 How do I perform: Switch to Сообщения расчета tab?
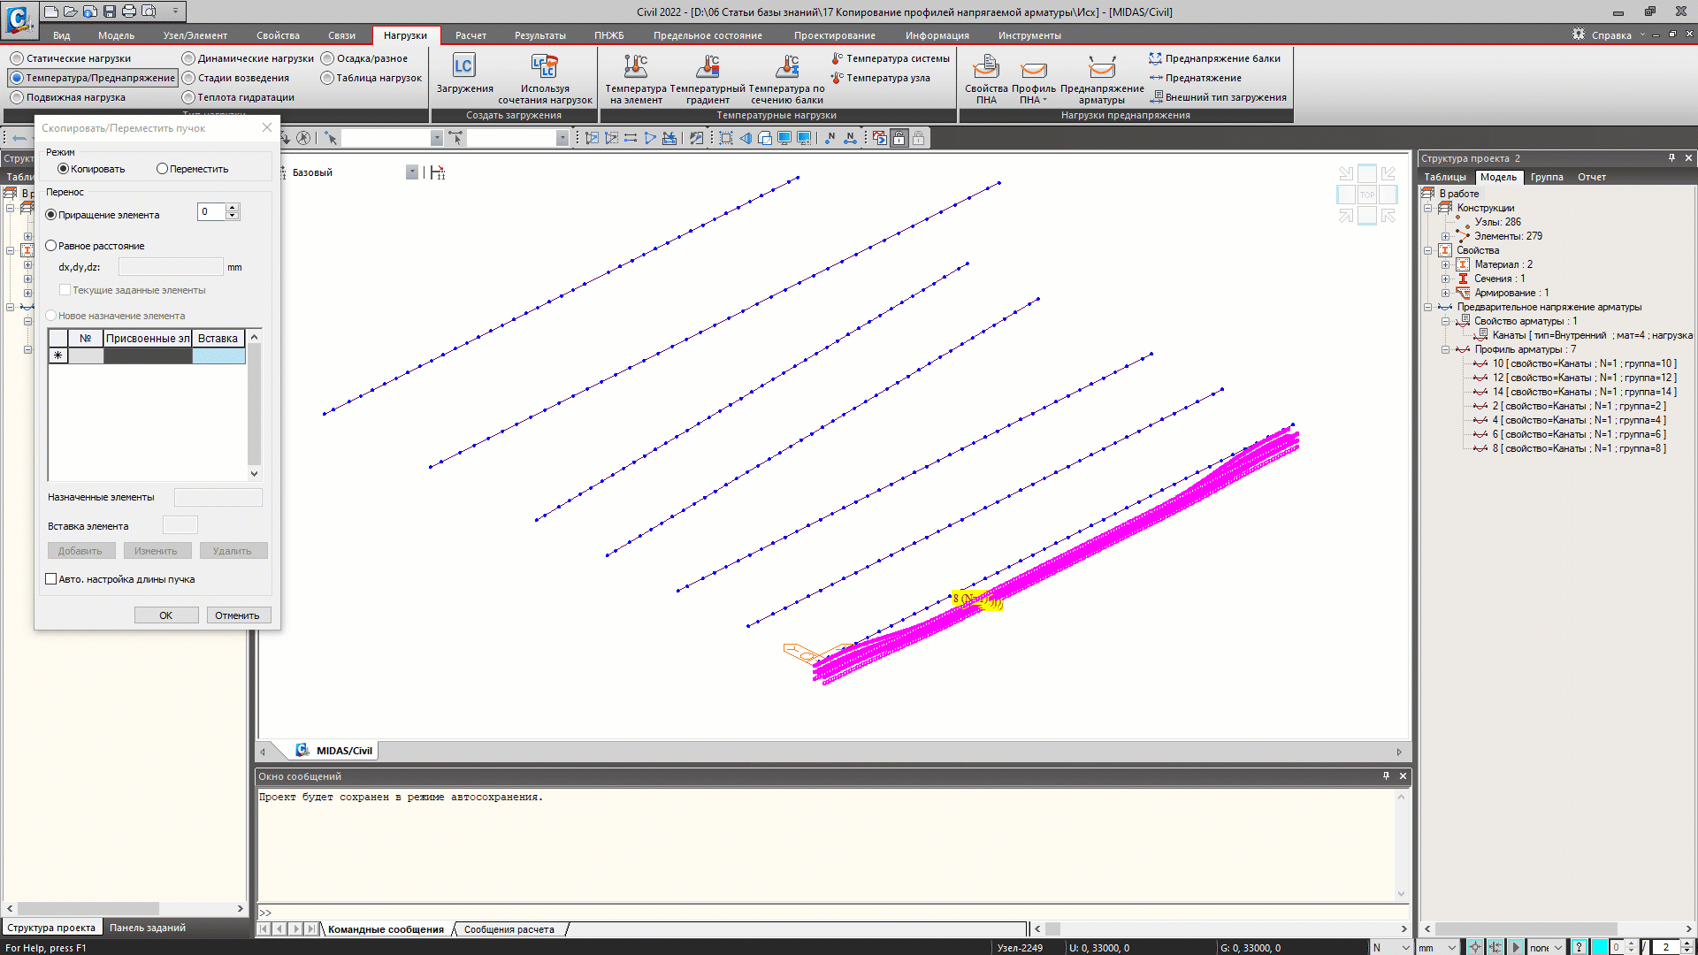click(x=509, y=929)
